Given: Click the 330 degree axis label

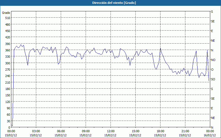Looking at the screenshot, I should (x=8, y=57).
